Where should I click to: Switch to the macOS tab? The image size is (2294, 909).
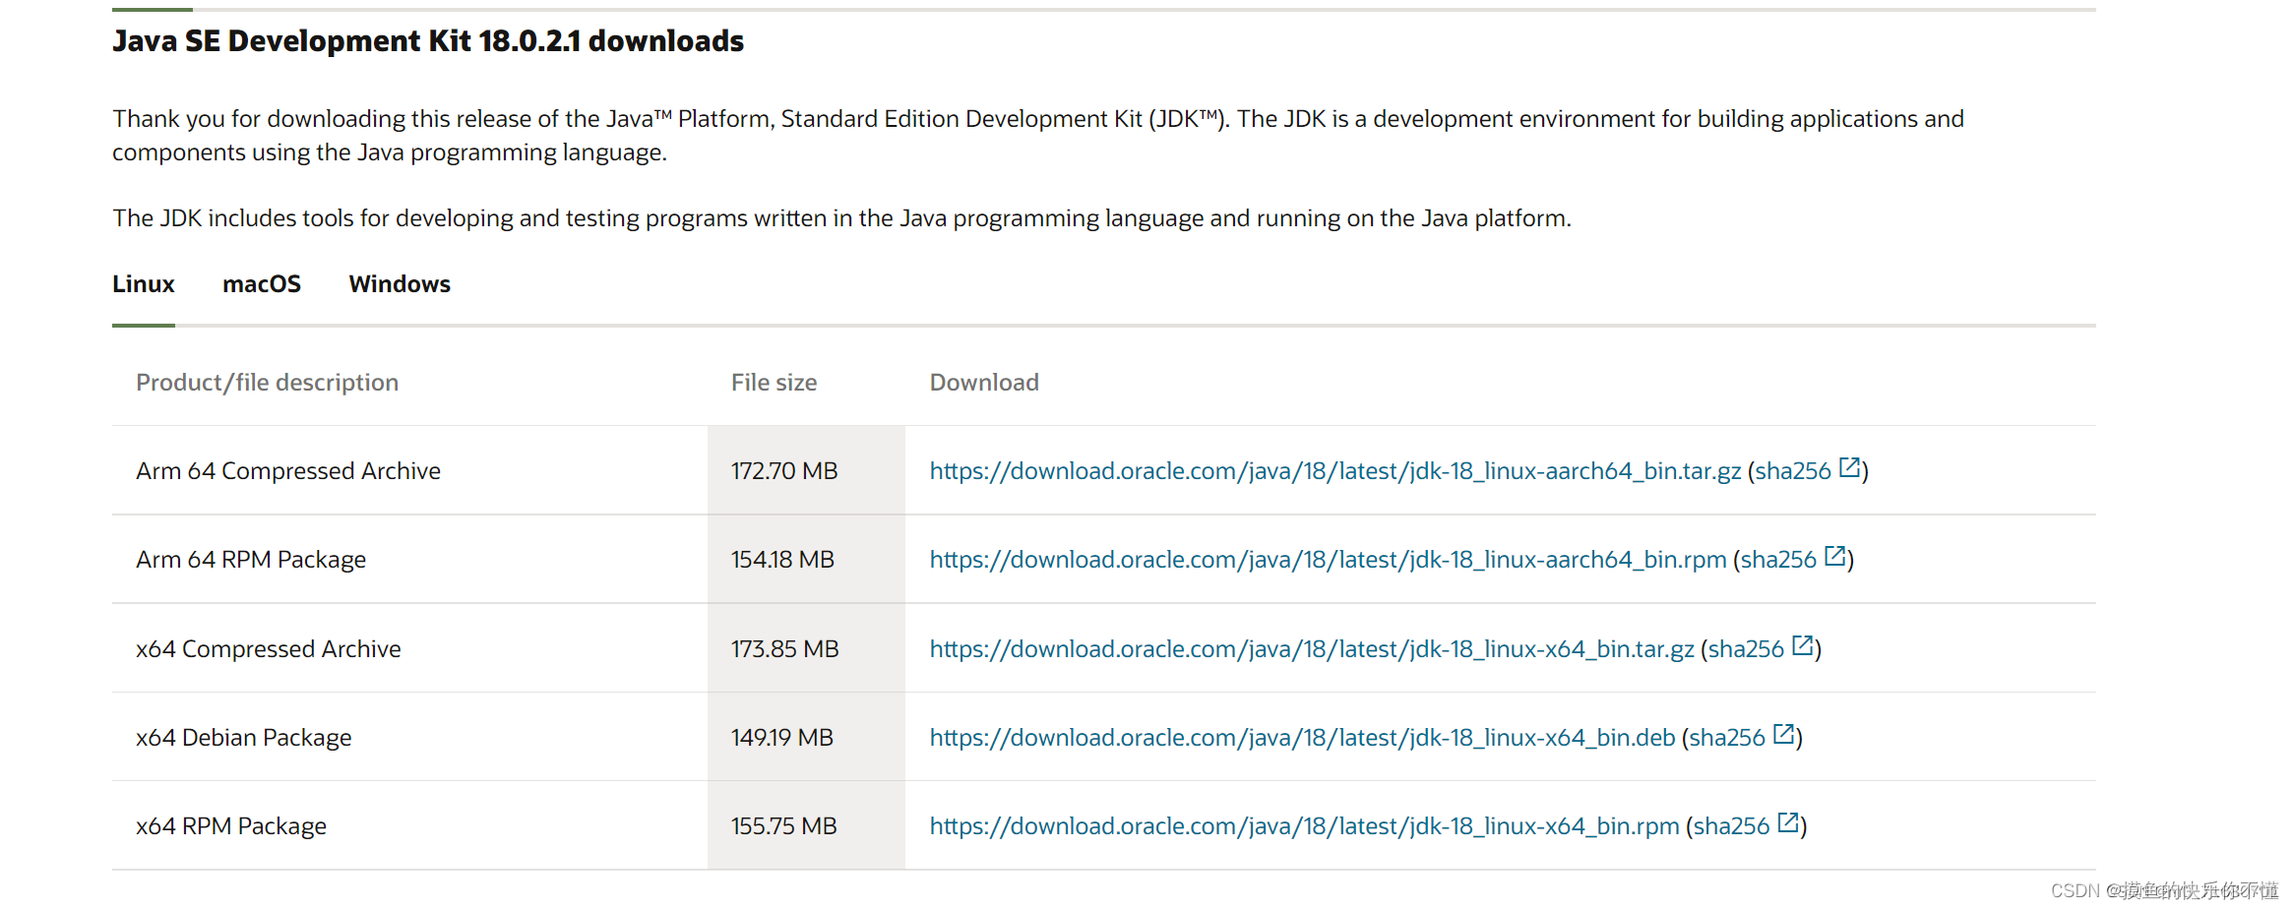point(262,284)
